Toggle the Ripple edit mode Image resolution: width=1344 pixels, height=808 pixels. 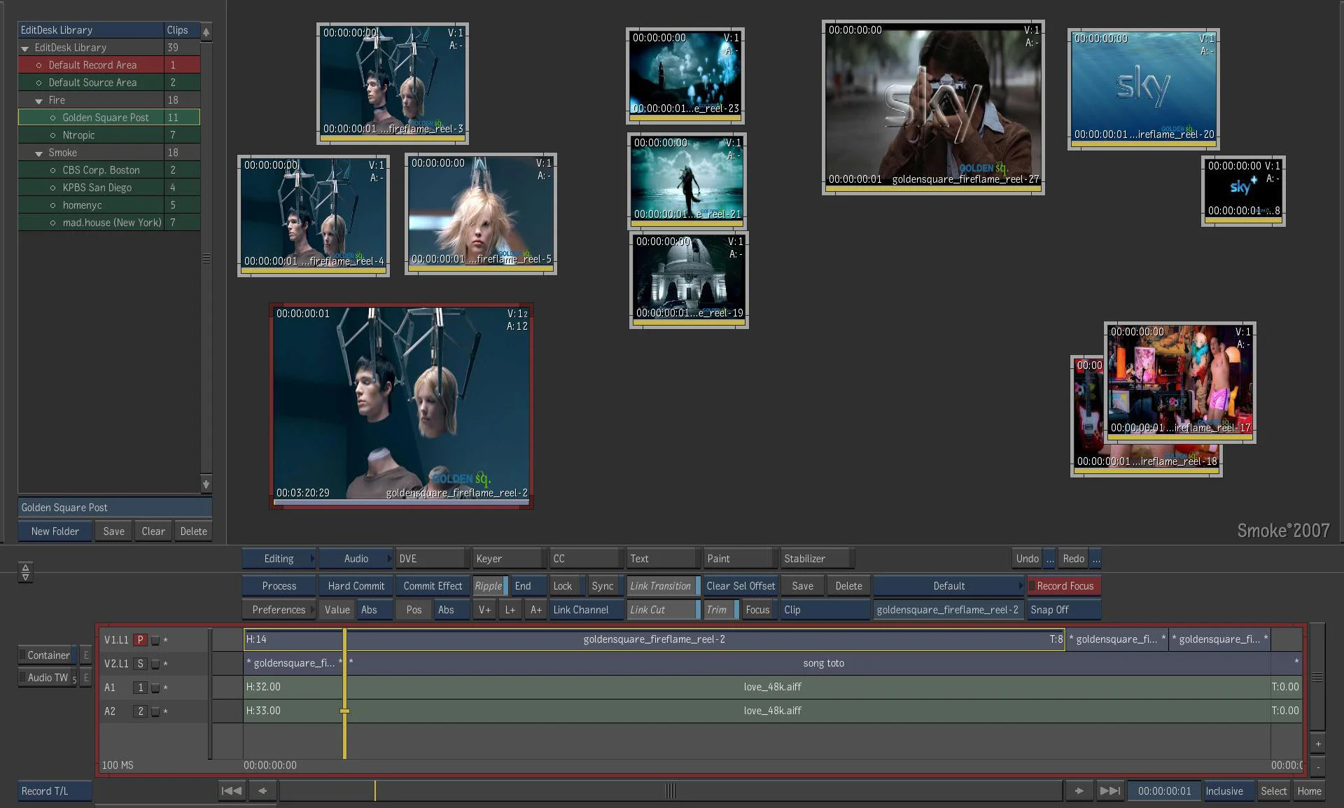click(x=489, y=586)
